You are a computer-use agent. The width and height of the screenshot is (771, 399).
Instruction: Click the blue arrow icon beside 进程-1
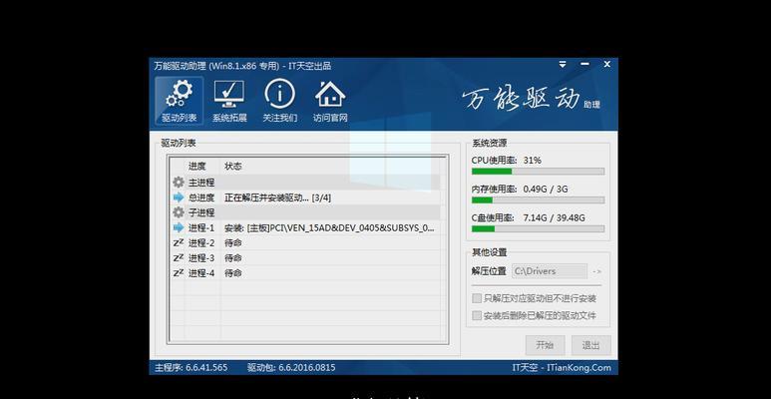[x=178, y=227]
